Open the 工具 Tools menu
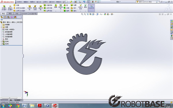 click(x=45, y=2)
